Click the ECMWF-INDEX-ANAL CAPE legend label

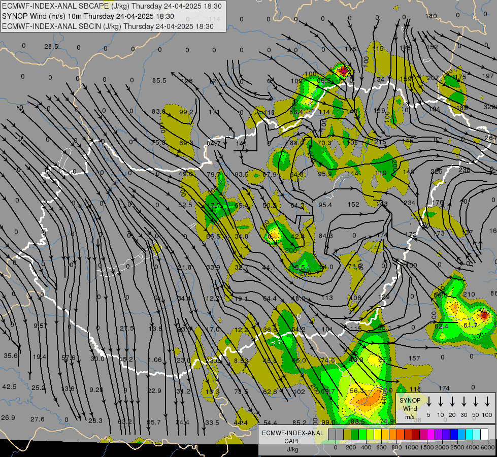tap(292, 437)
